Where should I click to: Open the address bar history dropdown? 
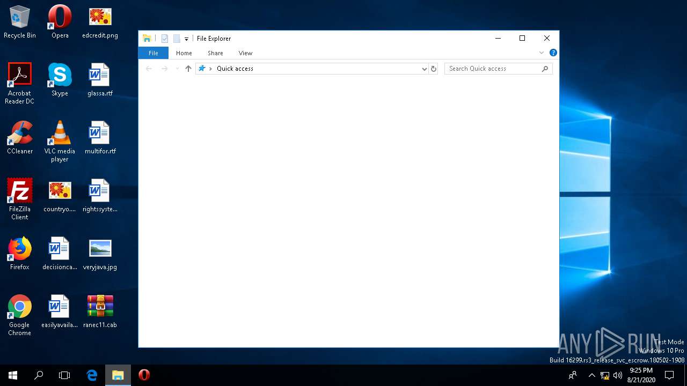[x=425, y=69]
